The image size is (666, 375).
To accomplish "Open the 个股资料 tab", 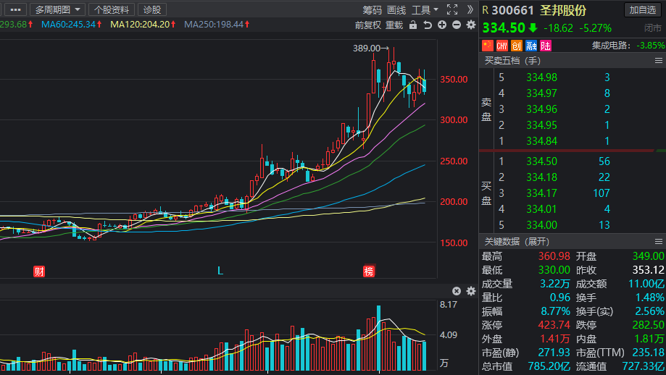I will 112,9.
